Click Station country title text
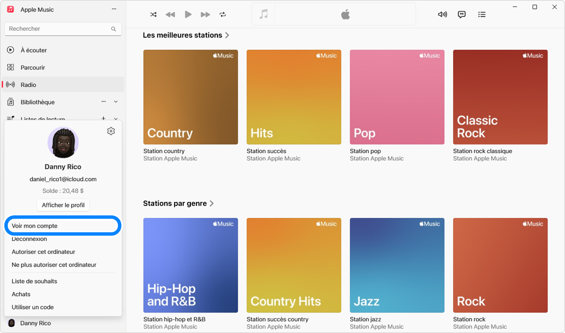Image resolution: width=565 pixels, height=333 pixels. click(x=164, y=151)
